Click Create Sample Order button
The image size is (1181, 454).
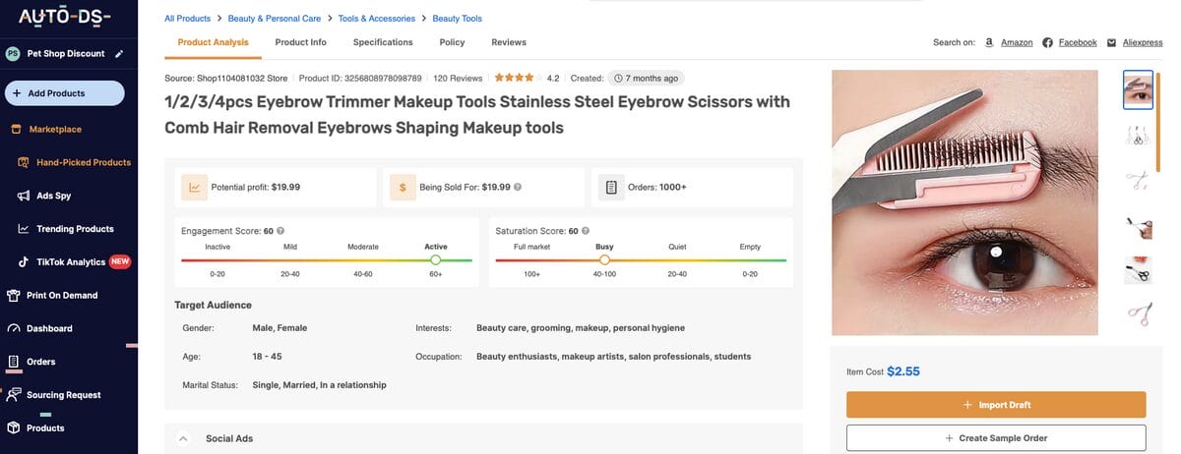996,438
